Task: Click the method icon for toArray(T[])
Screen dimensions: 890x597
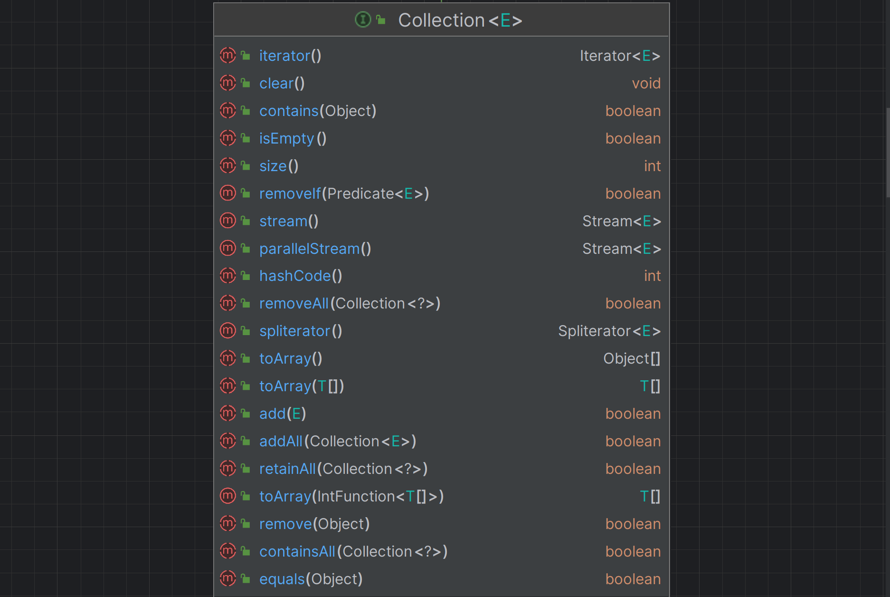Action: 228,386
